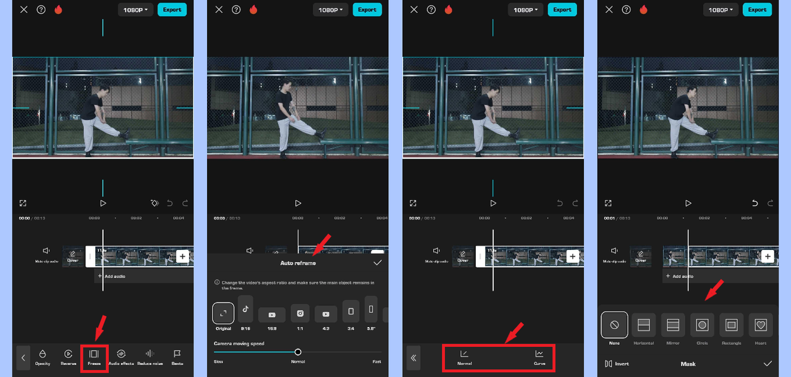The width and height of the screenshot is (791, 377).
Task: Add a clip with the plus button in Freeze screen
Action: (182, 257)
